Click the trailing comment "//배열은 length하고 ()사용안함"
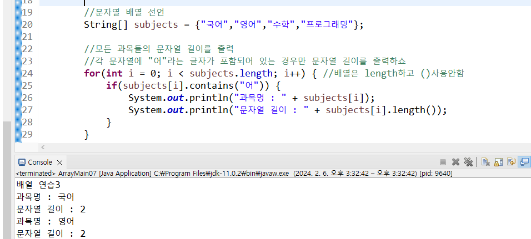Screen dimensions: 531x239 click(393, 73)
